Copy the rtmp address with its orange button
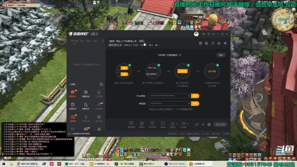297x167 pixels. pyautogui.click(x=195, y=96)
